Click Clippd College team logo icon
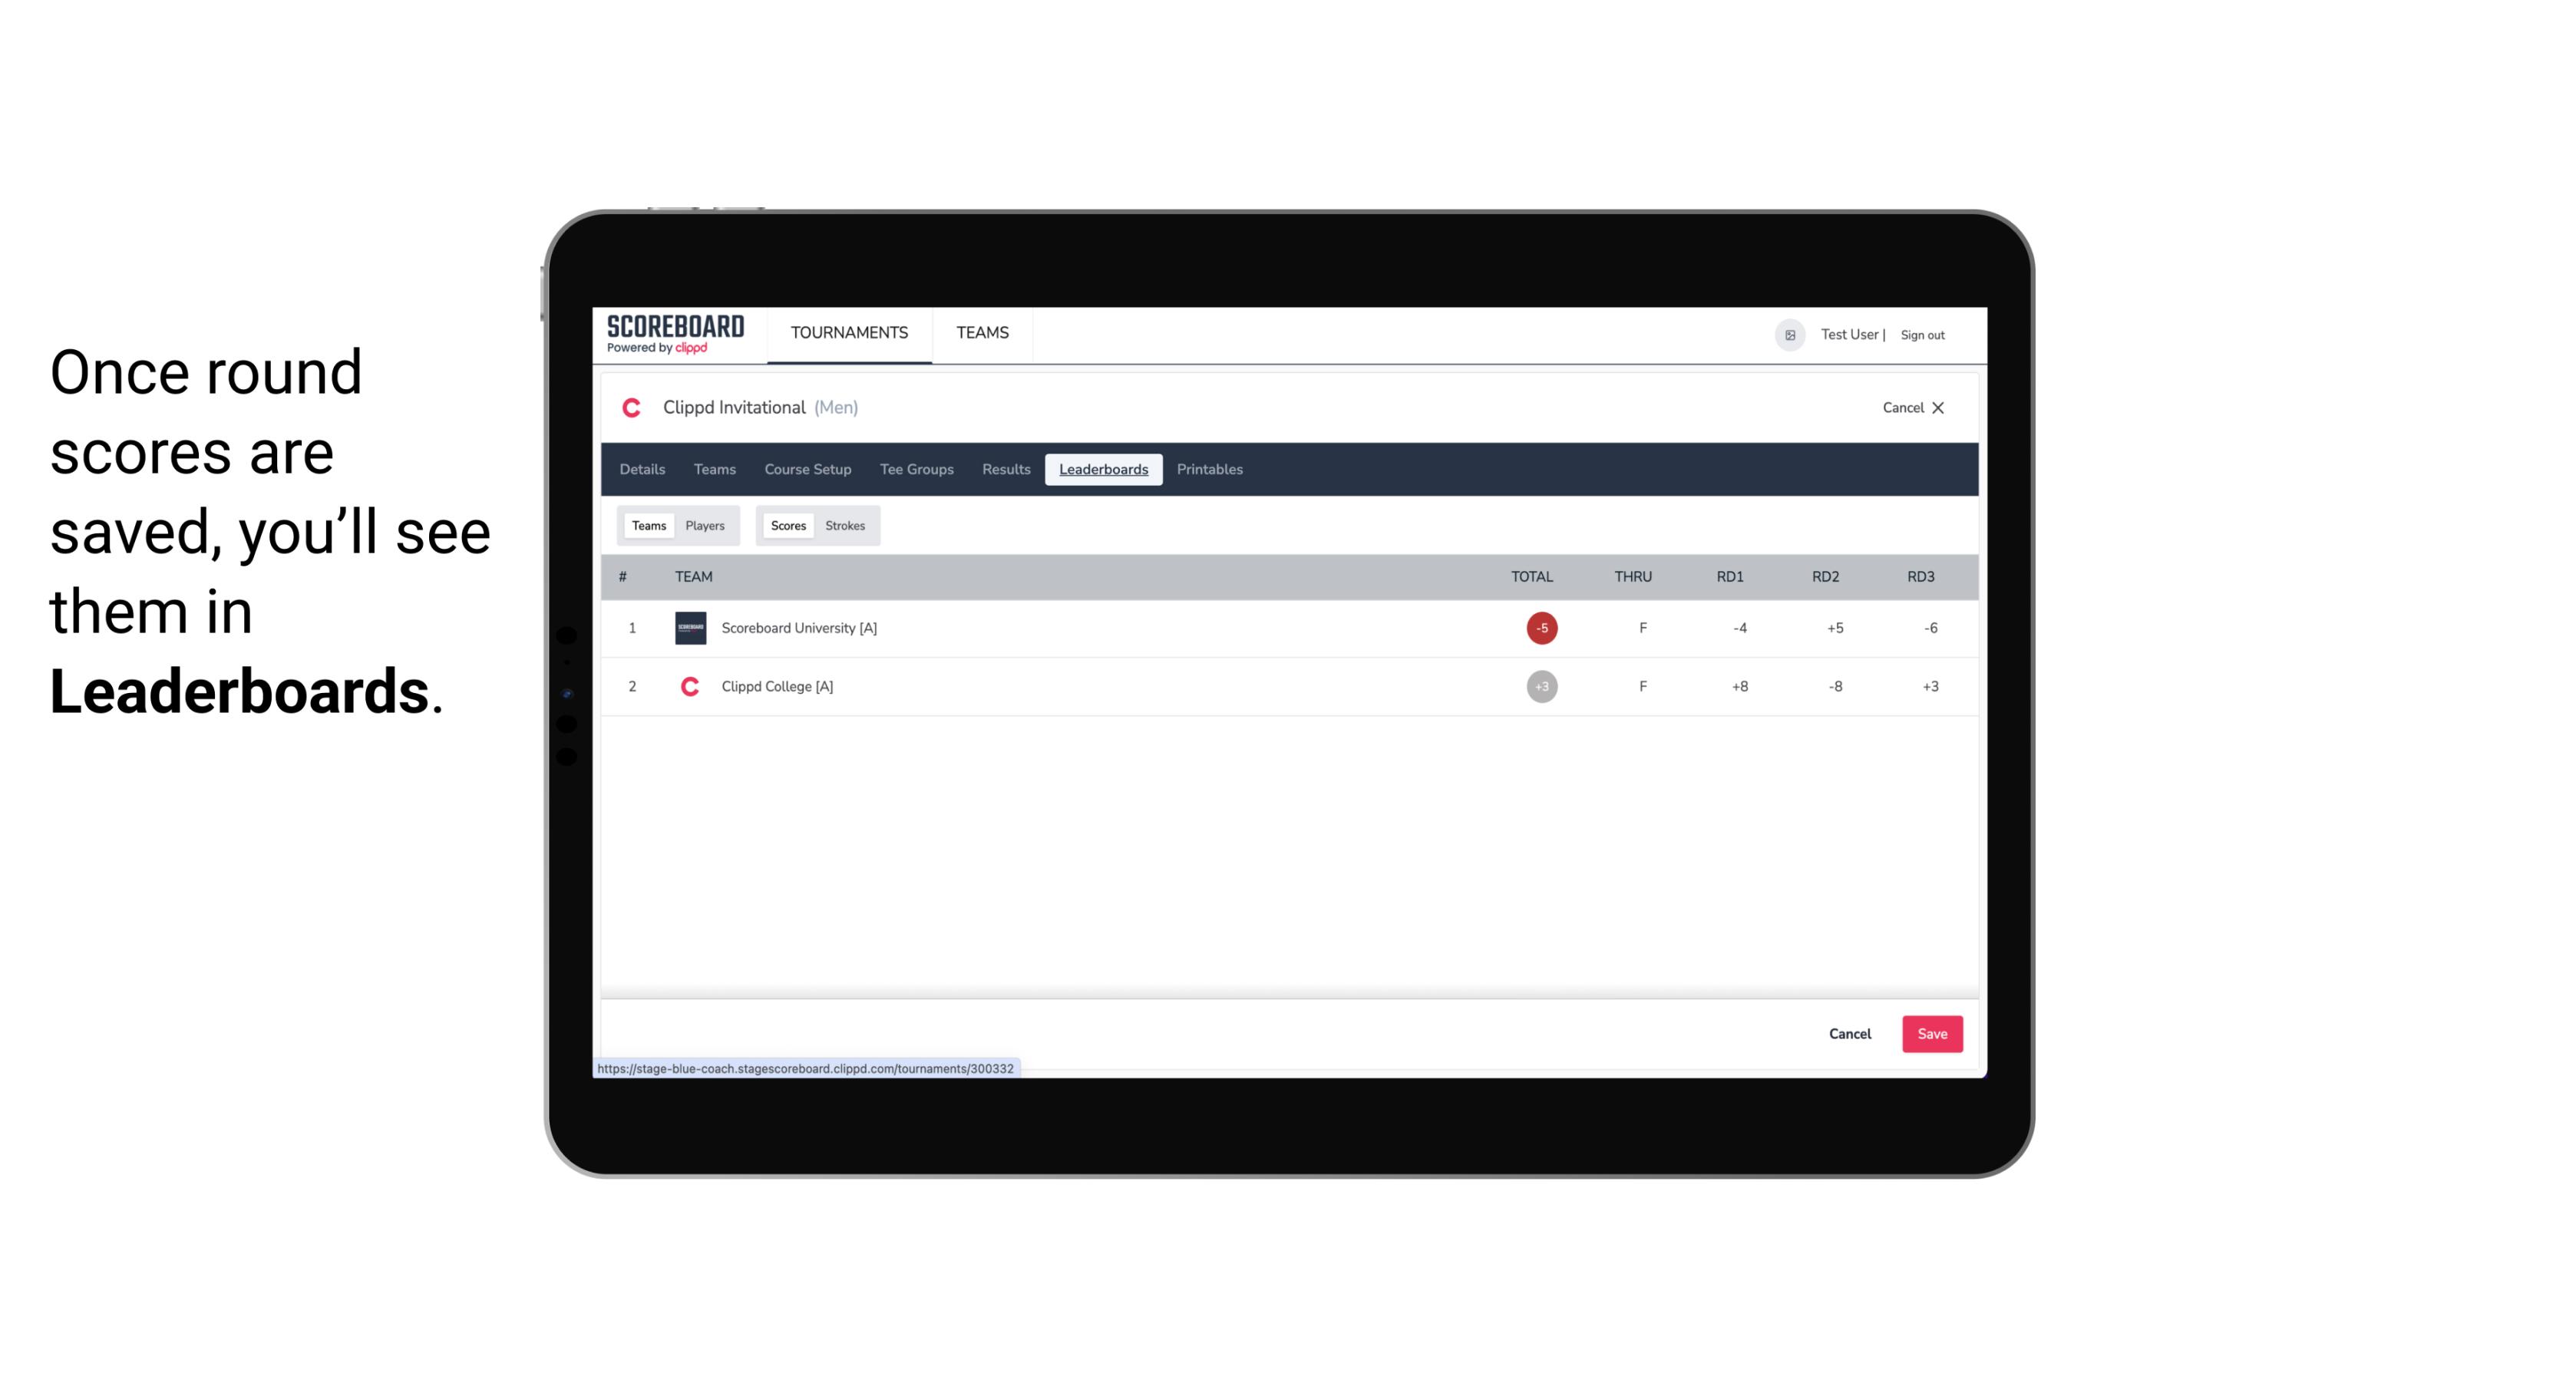2576x1386 pixels. (x=688, y=686)
